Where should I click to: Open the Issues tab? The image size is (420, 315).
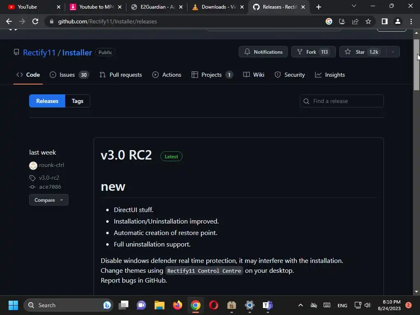point(69,75)
